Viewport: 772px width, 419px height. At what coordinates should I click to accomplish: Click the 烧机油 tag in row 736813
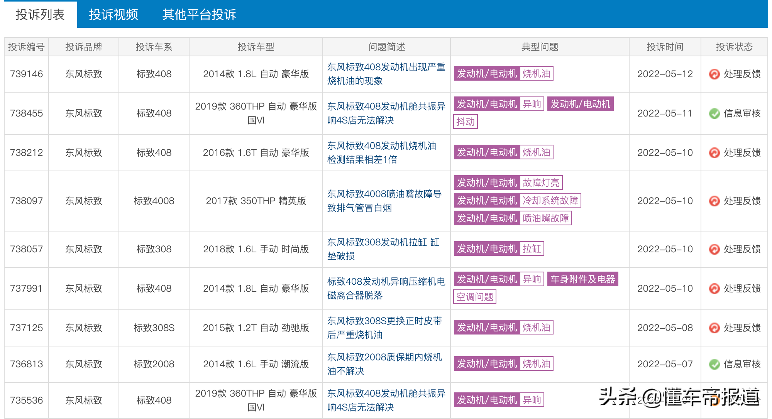click(536, 364)
